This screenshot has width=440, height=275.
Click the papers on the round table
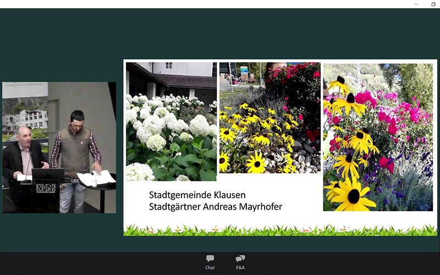pos(97,178)
